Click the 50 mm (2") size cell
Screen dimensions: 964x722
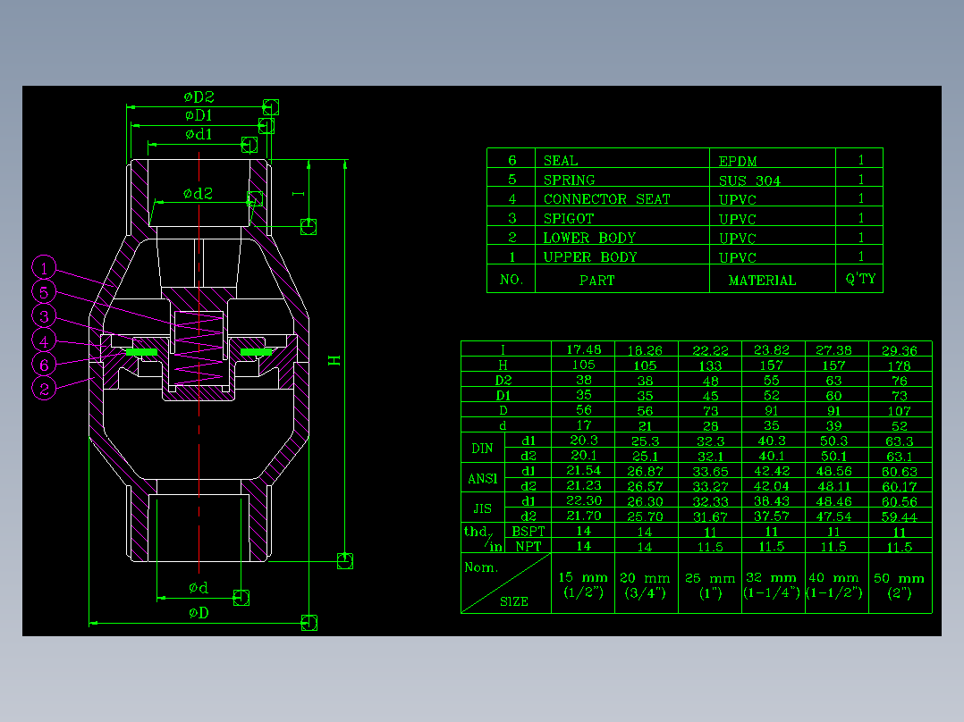[x=900, y=585]
